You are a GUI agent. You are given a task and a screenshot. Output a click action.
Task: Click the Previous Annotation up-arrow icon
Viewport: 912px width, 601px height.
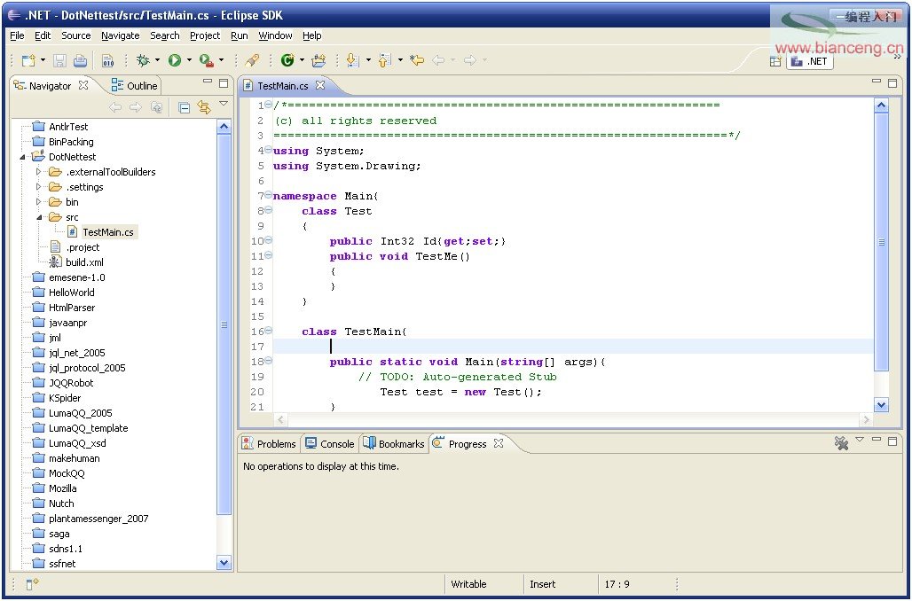[x=384, y=60]
